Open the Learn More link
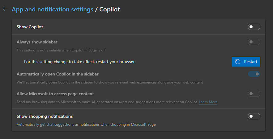 pyautogui.click(x=208, y=102)
